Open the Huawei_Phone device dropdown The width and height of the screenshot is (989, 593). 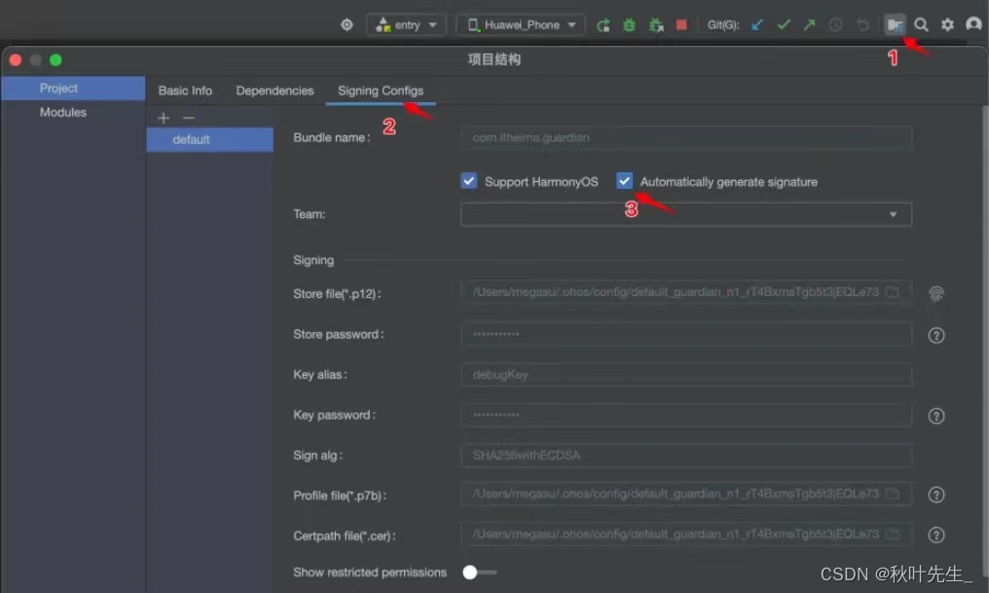(521, 24)
